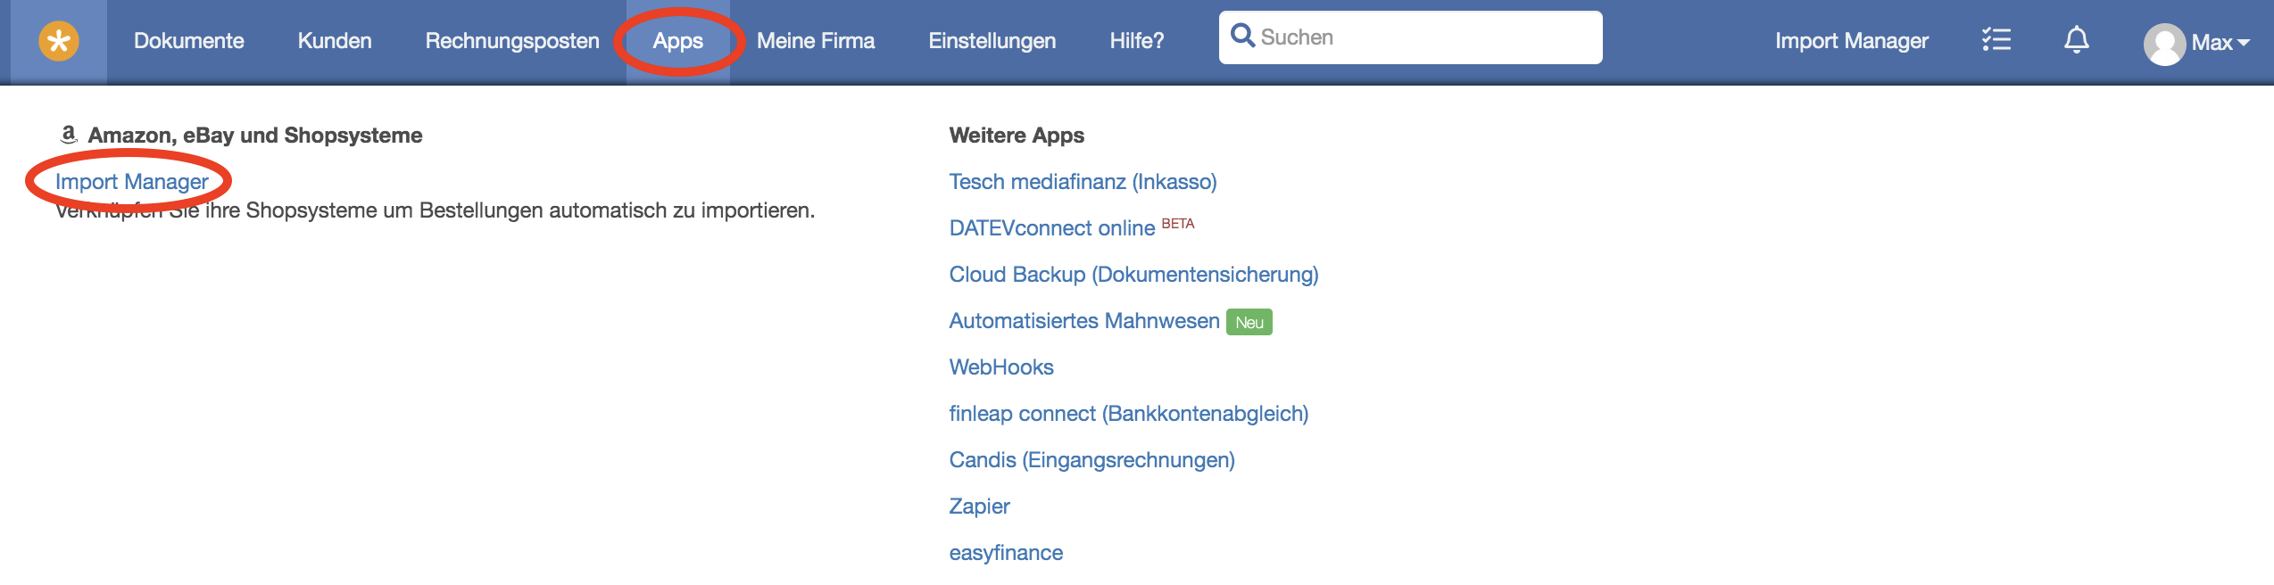Open Automatisiertes Mahnwesen link
The width and height of the screenshot is (2274, 585).
(1083, 321)
